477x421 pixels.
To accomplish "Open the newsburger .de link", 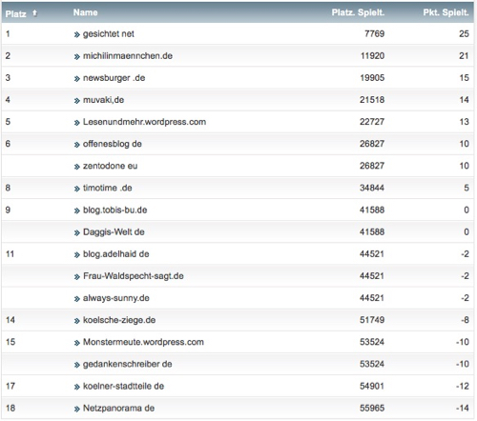I will (114, 78).
